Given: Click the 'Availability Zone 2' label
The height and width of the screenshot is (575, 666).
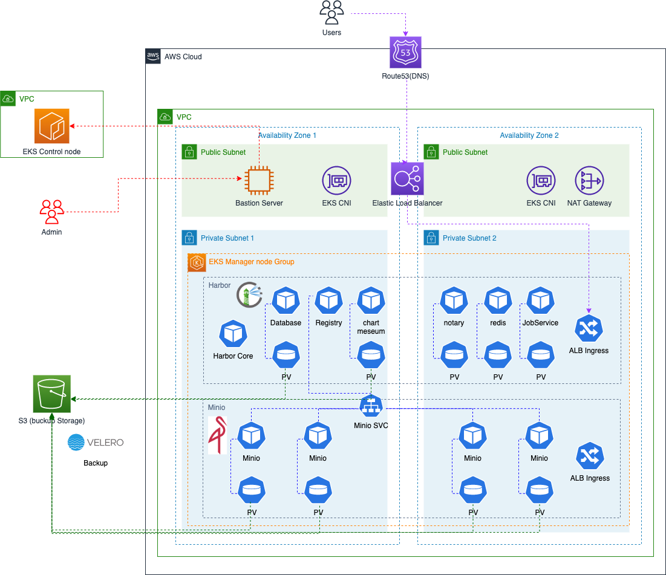Looking at the screenshot, I should (529, 135).
